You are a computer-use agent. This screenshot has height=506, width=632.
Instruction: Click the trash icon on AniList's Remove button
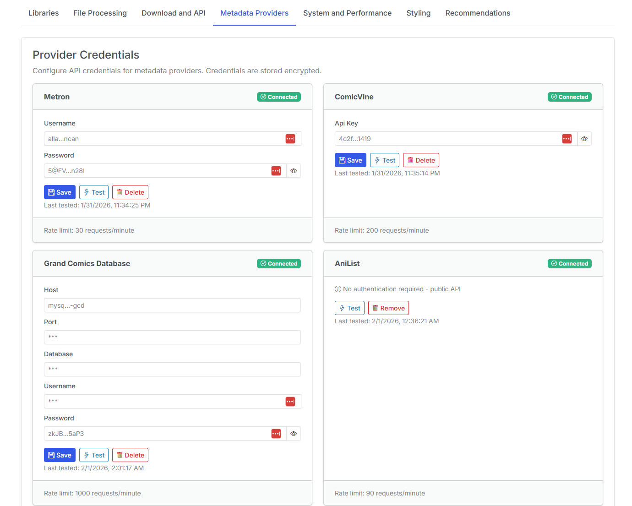pyautogui.click(x=376, y=308)
